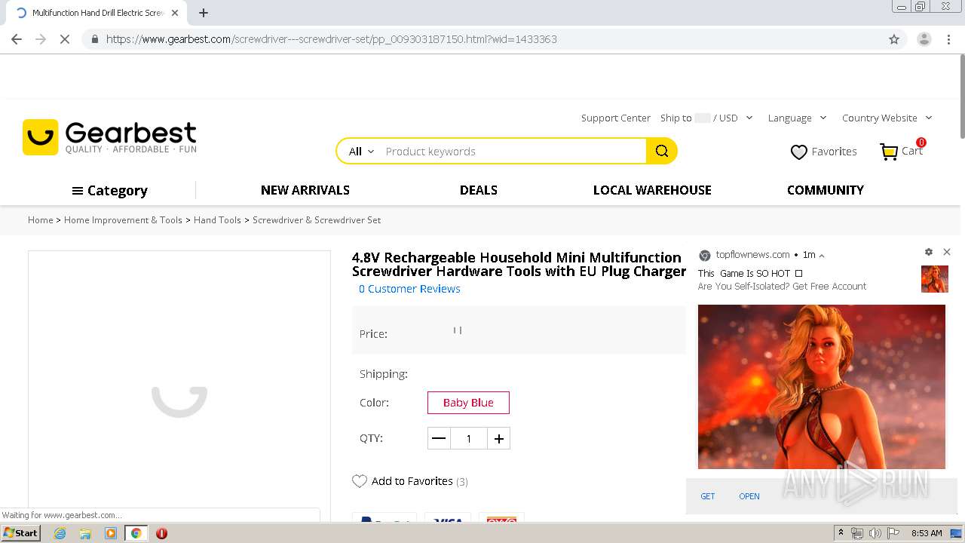Click the address bar URL
The width and height of the screenshot is (965, 543).
[x=332, y=39]
